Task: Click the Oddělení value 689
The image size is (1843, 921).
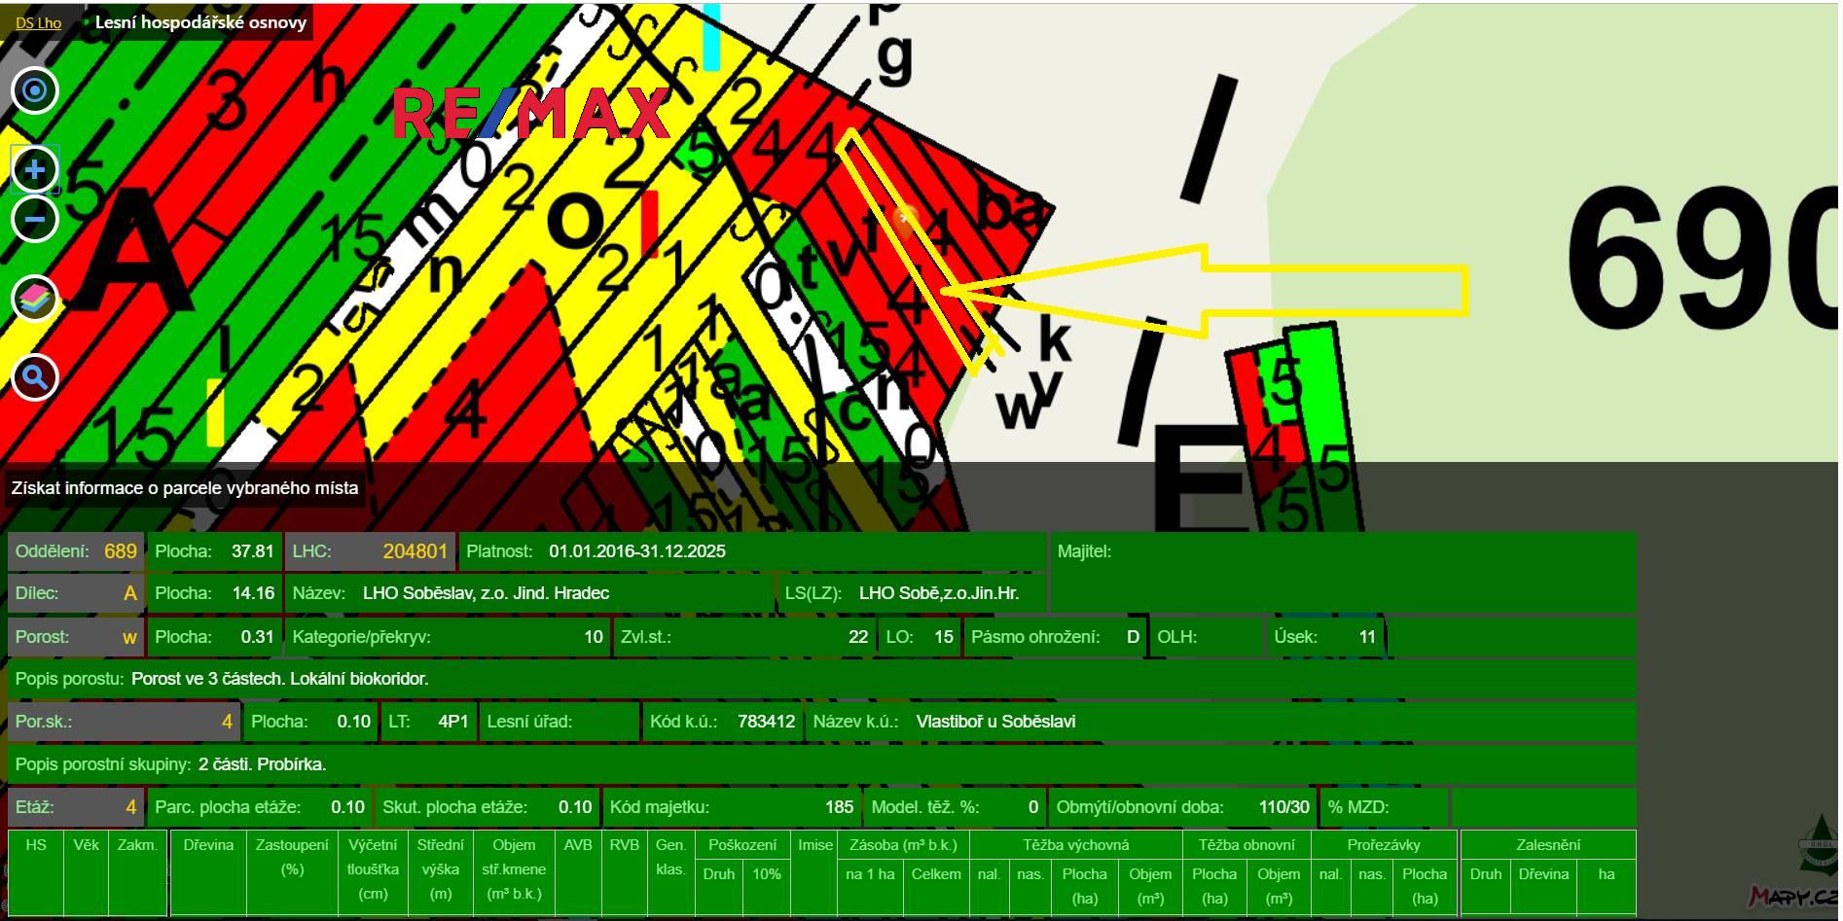Action: coord(121,551)
